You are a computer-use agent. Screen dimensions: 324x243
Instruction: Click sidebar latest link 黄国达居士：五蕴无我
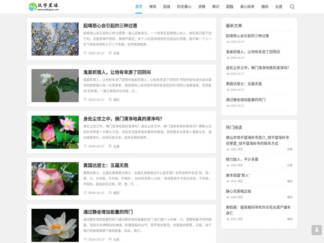[x=244, y=84]
